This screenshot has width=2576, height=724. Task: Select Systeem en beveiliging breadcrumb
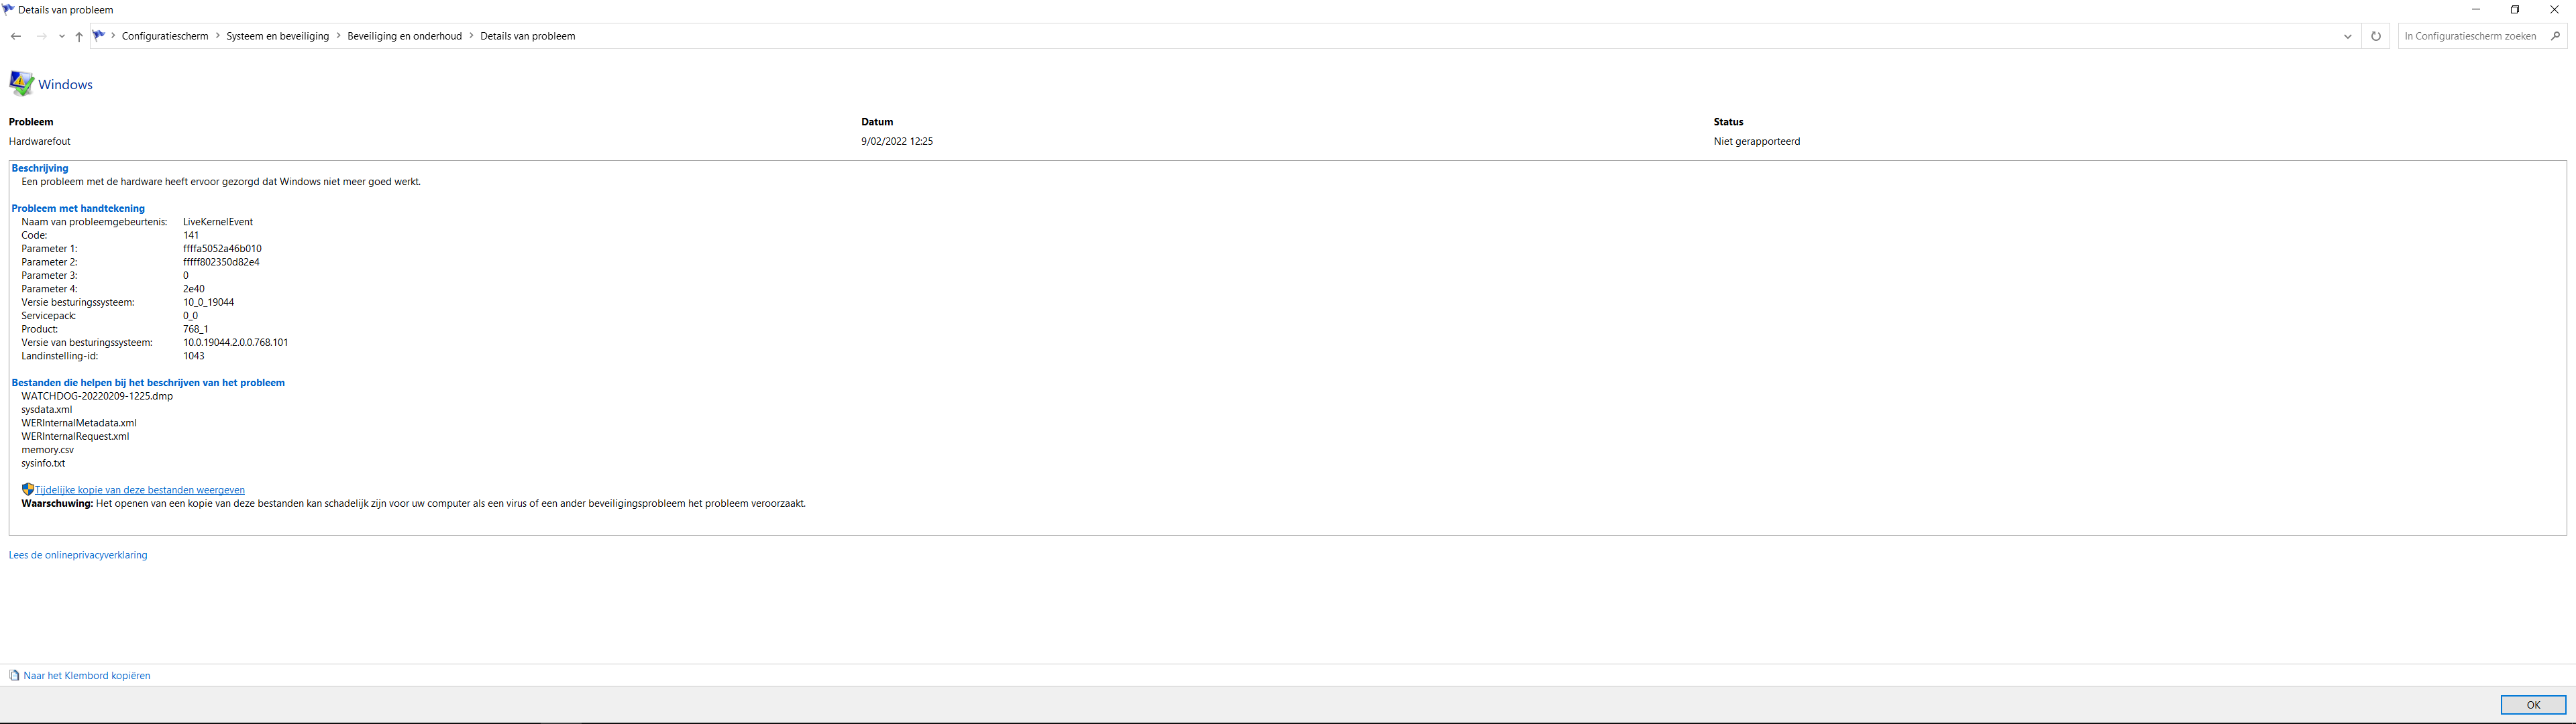tap(277, 36)
